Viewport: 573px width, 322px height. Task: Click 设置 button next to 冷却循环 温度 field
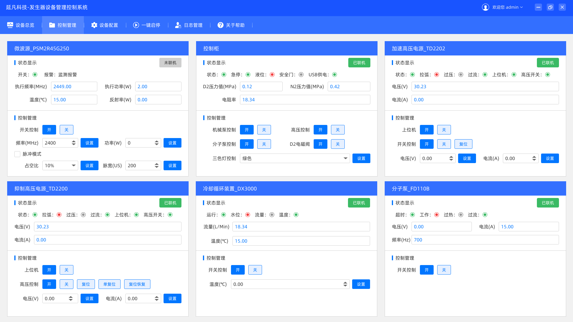361,284
